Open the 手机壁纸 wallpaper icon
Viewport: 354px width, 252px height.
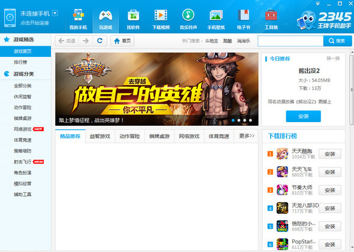pyautogui.click(x=216, y=15)
